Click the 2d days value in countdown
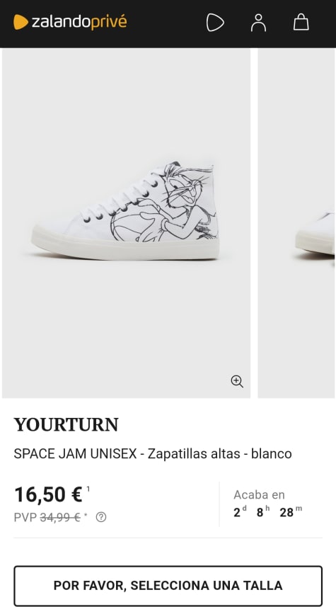 tap(240, 512)
